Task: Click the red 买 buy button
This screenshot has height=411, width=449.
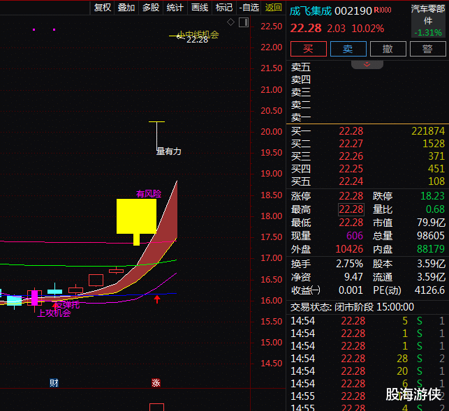Action: (x=309, y=49)
